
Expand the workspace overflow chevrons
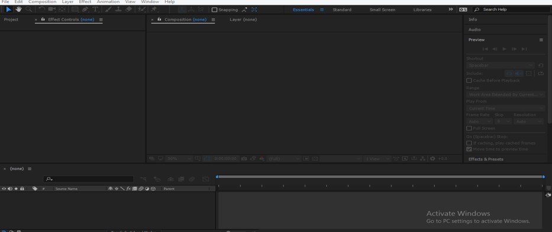pyautogui.click(x=451, y=9)
